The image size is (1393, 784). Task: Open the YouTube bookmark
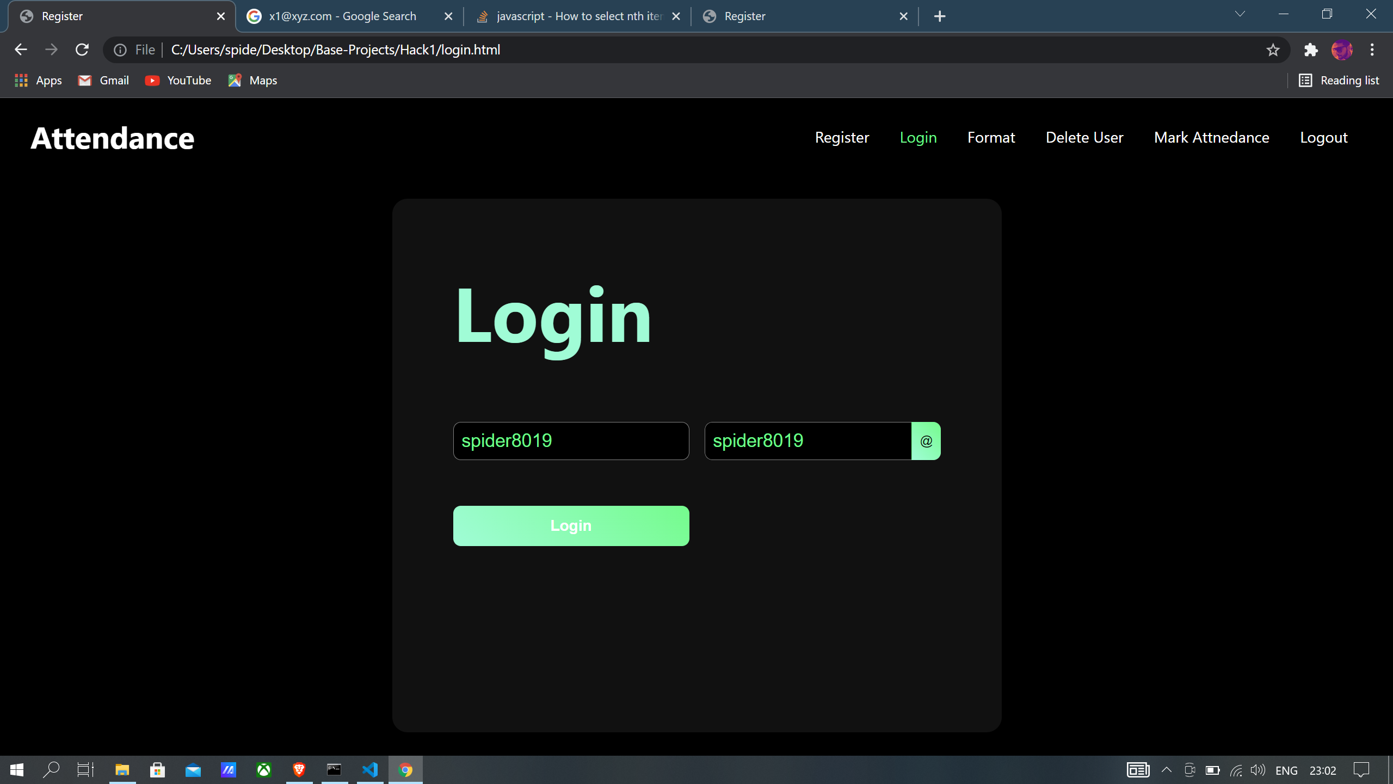pos(178,81)
